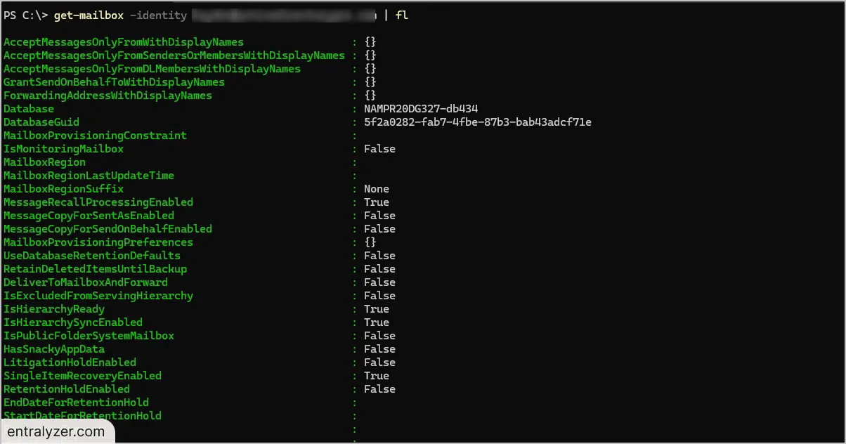Click the MailboxRegionSuffix property name

tap(63, 189)
